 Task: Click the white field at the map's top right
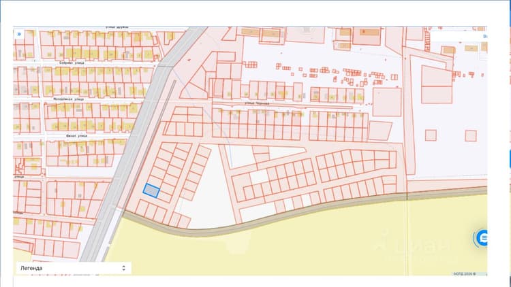pyautogui.click(x=458, y=37)
